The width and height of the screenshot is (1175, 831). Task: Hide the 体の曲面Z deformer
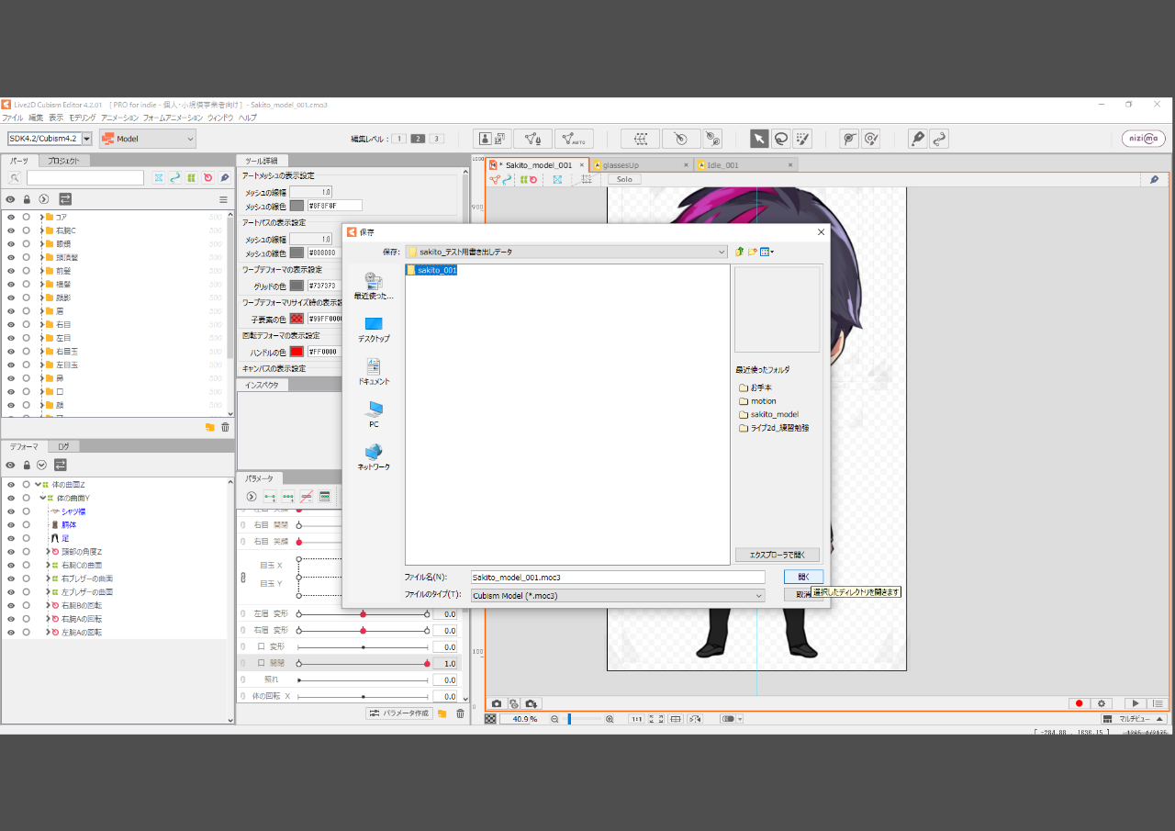tap(11, 485)
